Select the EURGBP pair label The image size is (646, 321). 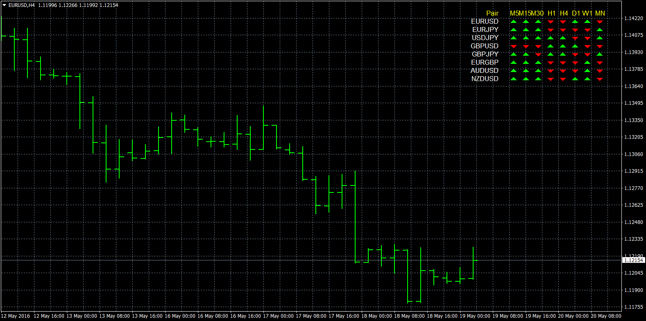click(485, 62)
